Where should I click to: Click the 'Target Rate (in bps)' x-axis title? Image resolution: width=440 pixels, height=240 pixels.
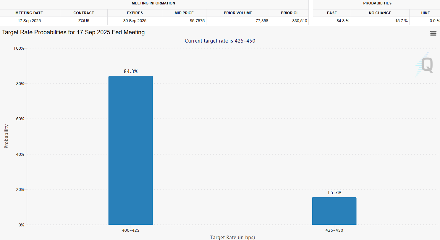coord(232,237)
